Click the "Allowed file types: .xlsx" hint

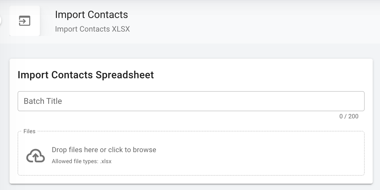[82, 161]
